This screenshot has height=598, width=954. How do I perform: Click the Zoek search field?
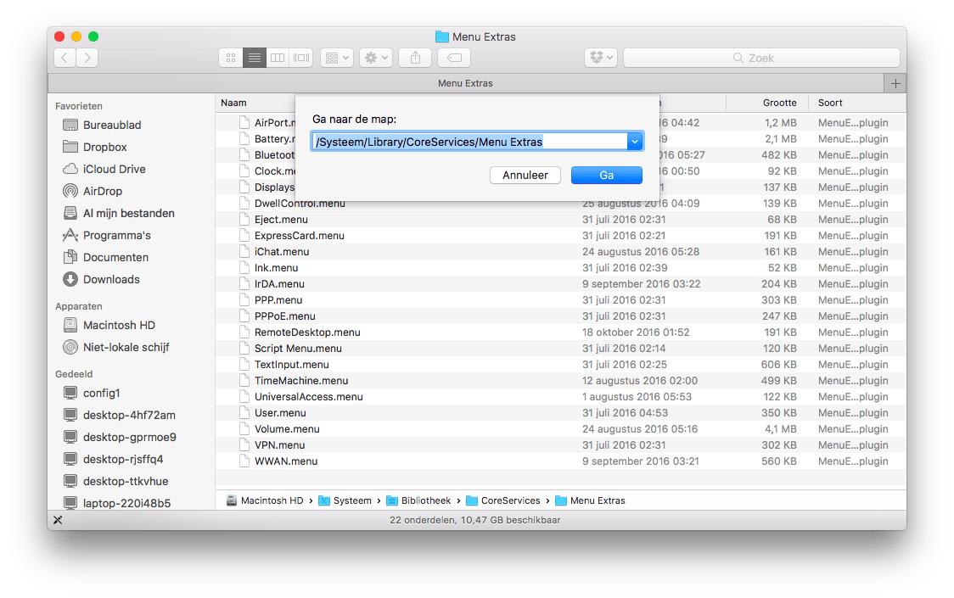click(x=761, y=58)
